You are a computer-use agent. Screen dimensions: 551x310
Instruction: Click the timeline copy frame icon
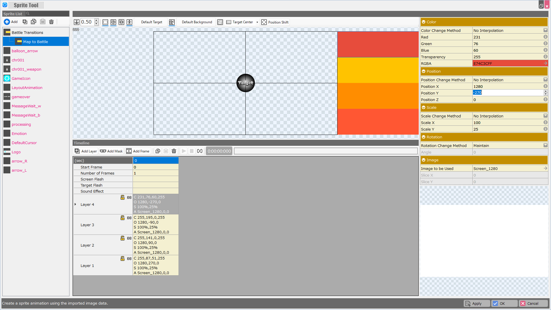158,151
